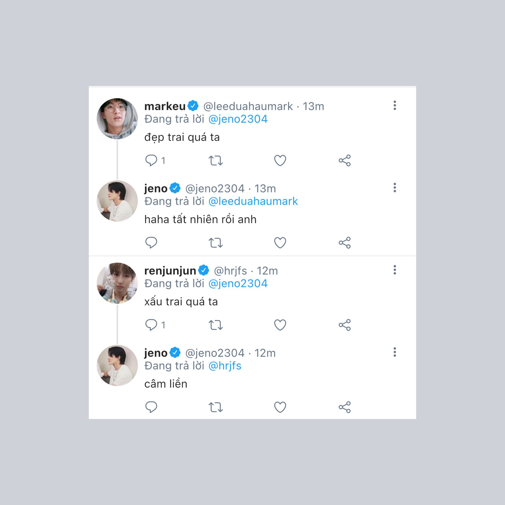View markeu's profile picture
Image resolution: width=505 pixels, height=505 pixels.
117,119
